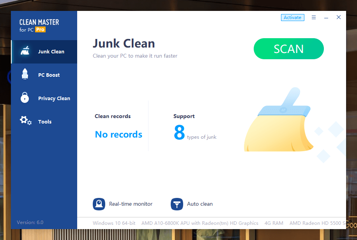This screenshot has height=240, width=357.
Task: Open PC Boost rocket icon
Action: (25, 74)
